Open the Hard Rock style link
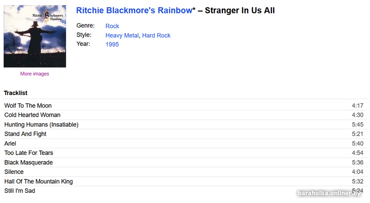The height and width of the screenshot is (203, 370). [156, 36]
